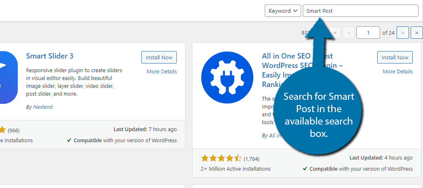Screen dimensions: 423x188
Task: Go to next page of results
Action: (403, 33)
